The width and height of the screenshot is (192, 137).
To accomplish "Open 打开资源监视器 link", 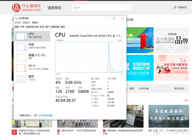I will tap(45, 116).
